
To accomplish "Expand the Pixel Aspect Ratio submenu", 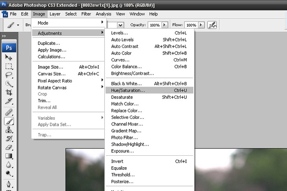I will pos(68,81).
